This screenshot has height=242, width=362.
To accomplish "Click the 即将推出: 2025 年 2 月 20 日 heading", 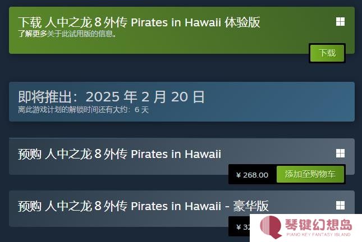I will (x=111, y=97).
